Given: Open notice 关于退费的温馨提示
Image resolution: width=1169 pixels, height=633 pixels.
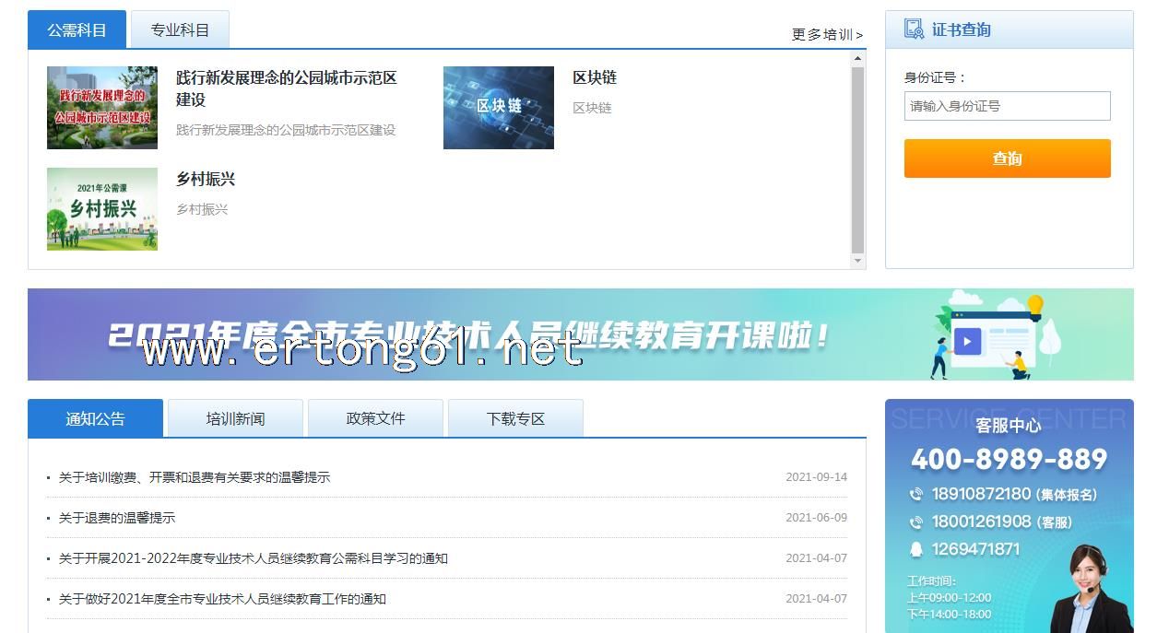Looking at the screenshot, I should click(117, 518).
